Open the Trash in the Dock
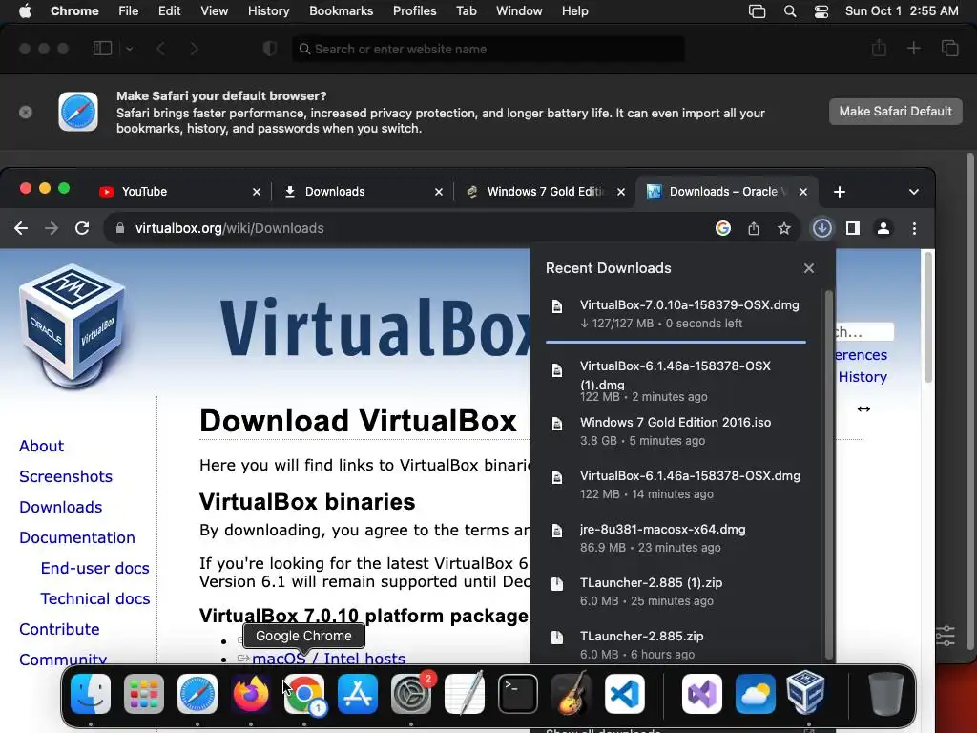 (886, 694)
